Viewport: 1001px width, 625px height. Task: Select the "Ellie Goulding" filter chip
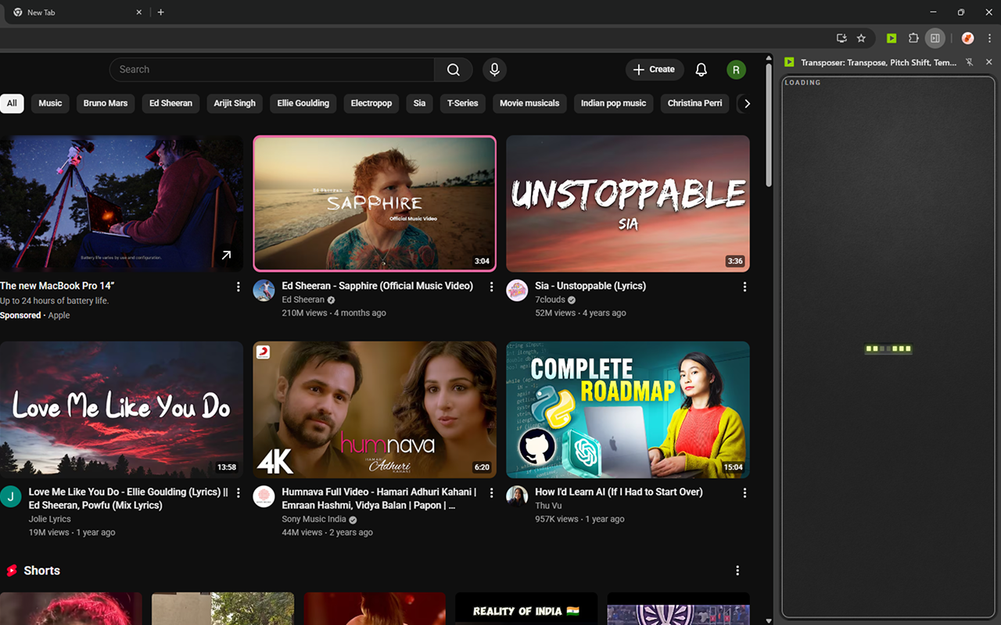tap(303, 103)
